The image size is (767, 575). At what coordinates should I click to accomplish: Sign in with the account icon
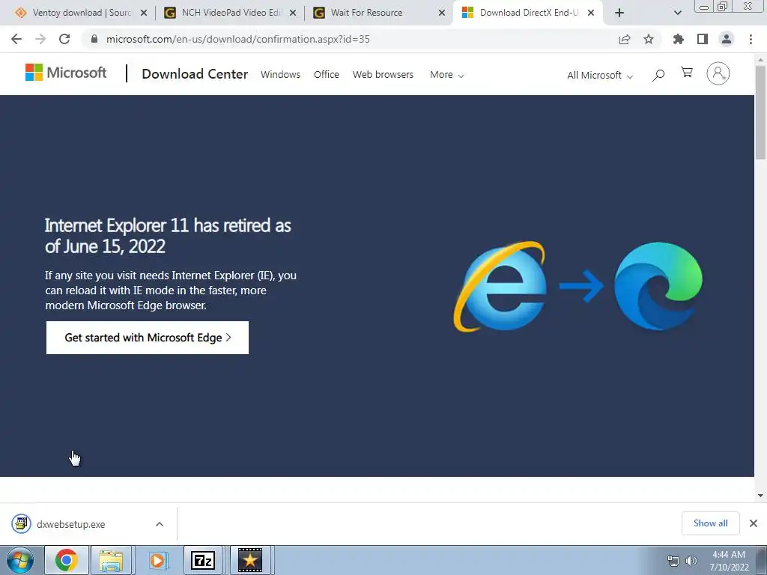pos(718,73)
